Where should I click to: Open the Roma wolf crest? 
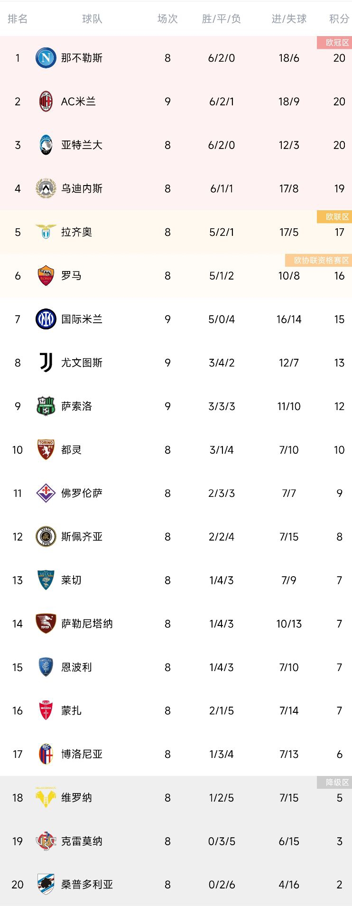coord(46,276)
